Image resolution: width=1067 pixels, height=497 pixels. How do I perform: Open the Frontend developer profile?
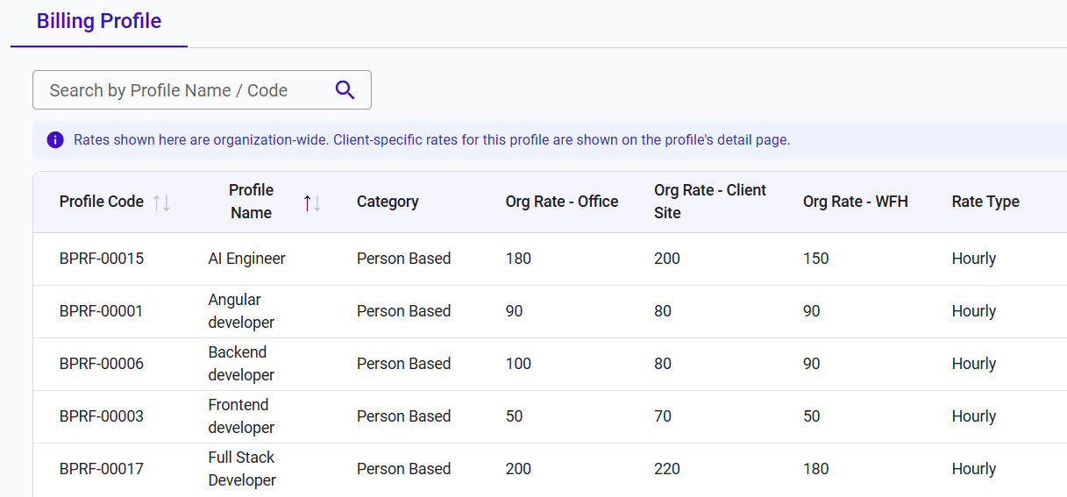tap(242, 416)
